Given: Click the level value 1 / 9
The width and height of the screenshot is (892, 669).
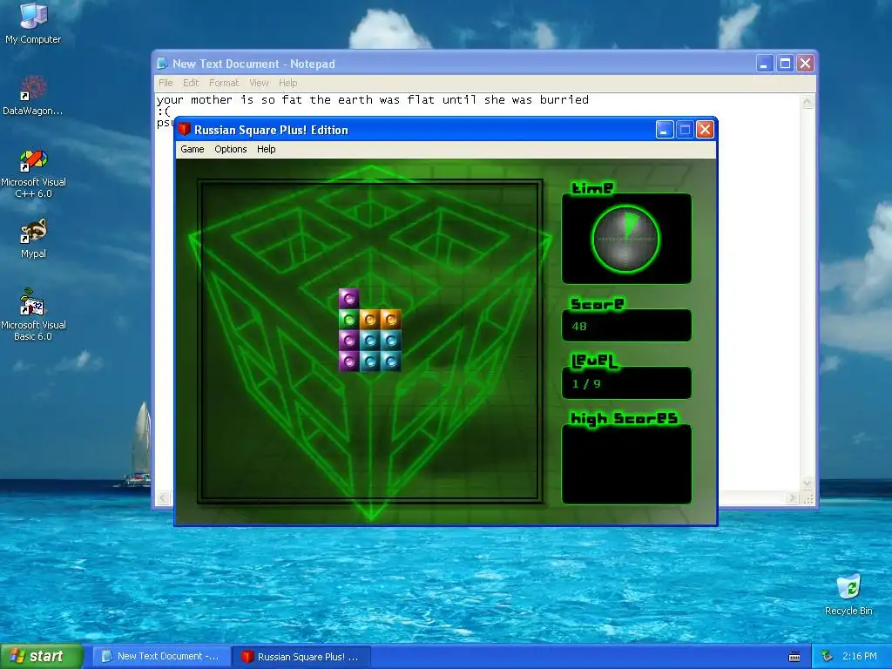Looking at the screenshot, I should [x=586, y=384].
